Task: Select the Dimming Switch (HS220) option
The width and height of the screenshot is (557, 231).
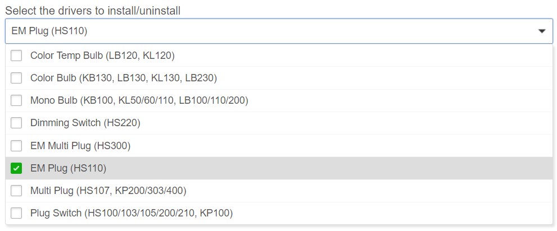Action: coord(85,123)
